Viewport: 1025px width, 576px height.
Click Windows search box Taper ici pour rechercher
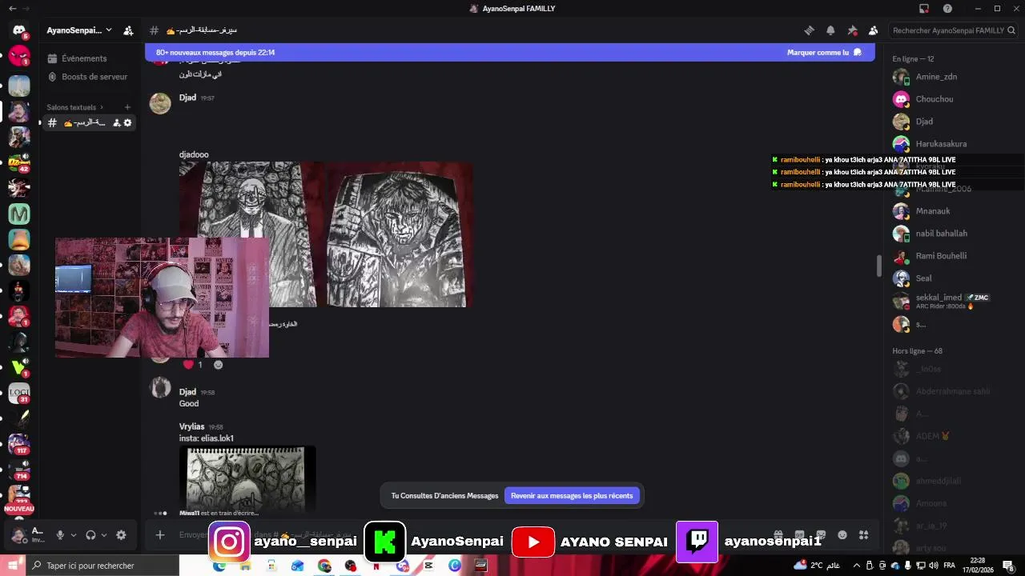click(102, 566)
